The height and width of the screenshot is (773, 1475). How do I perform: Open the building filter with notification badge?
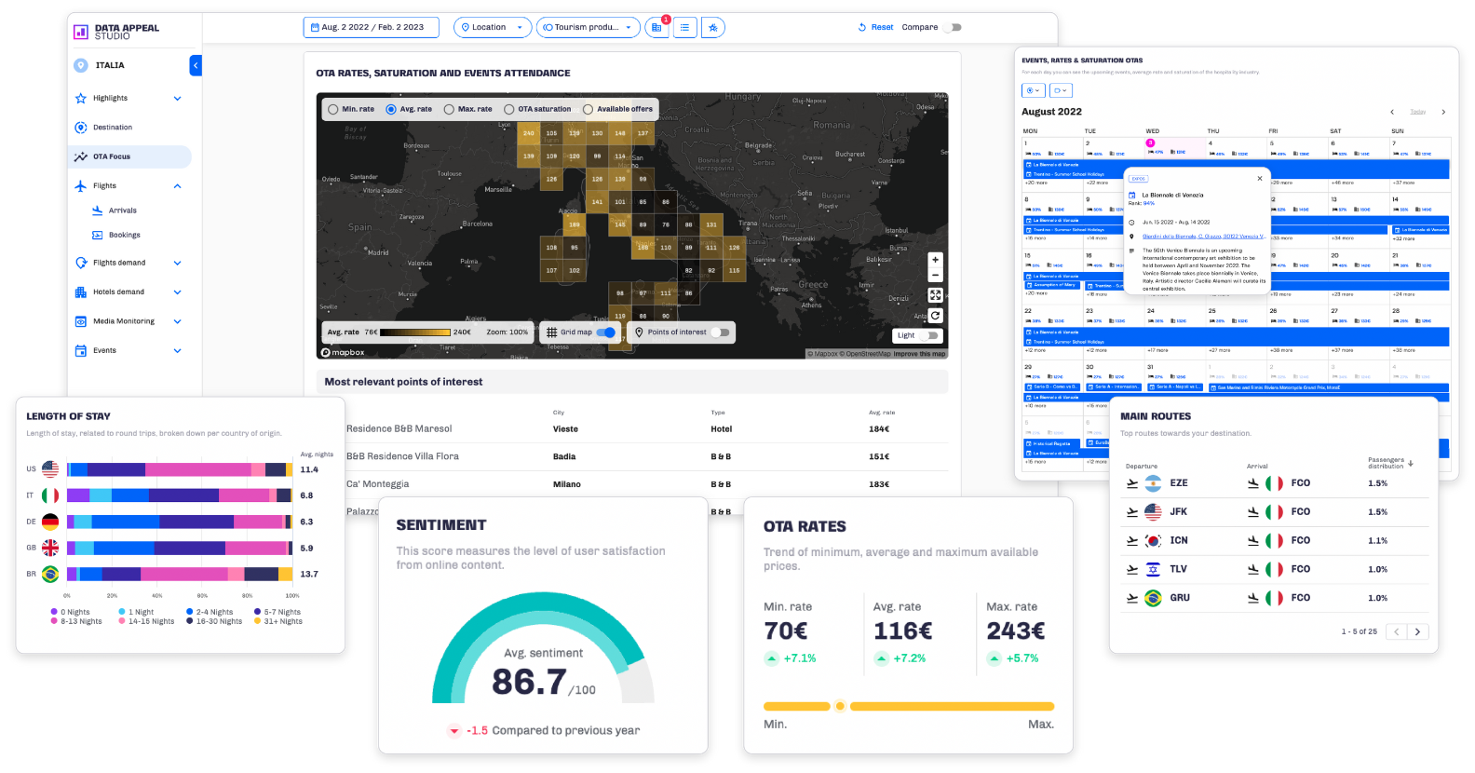click(x=656, y=27)
